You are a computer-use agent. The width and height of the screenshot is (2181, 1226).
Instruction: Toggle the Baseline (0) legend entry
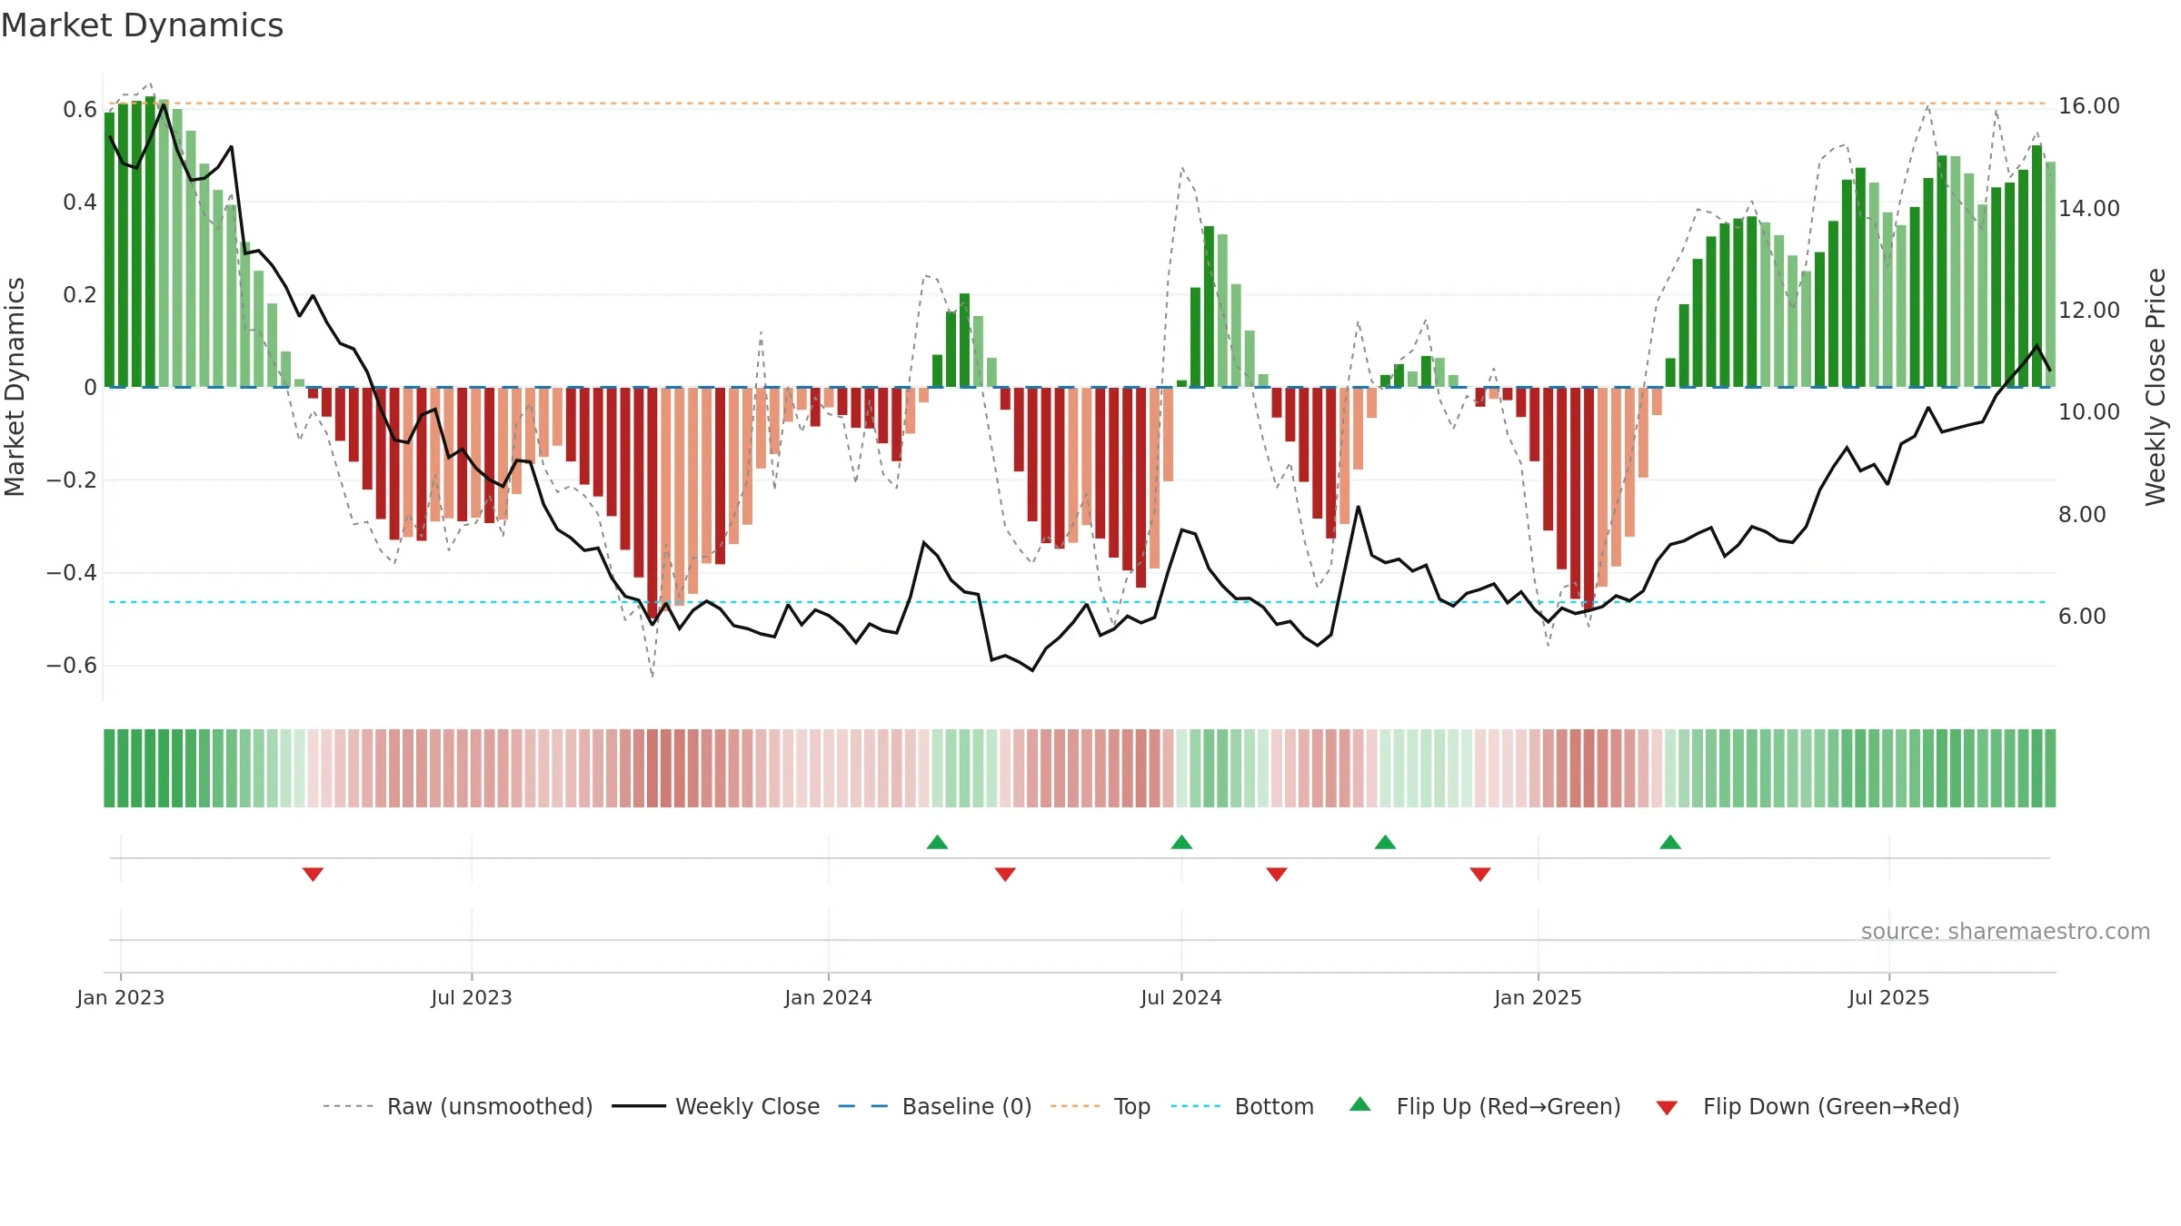pos(967,1107)
